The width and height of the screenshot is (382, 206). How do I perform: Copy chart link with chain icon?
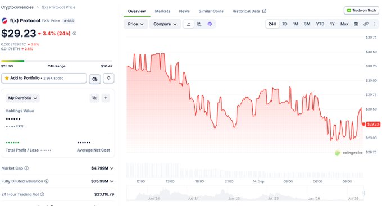[x=366, y=24]
